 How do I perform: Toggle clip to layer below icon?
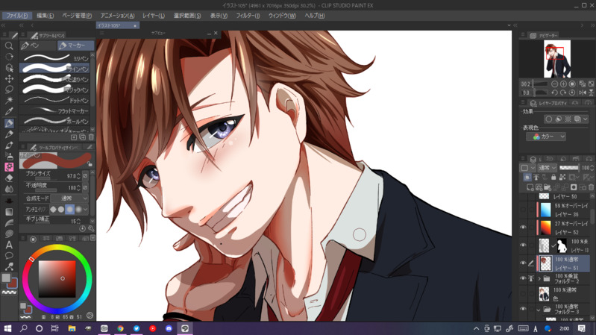click(527, 177)
